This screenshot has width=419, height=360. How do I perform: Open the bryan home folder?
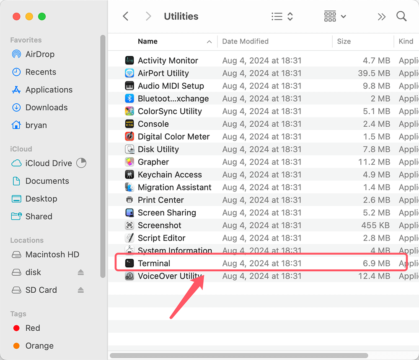pyautogui.click(x=29, y=125)
